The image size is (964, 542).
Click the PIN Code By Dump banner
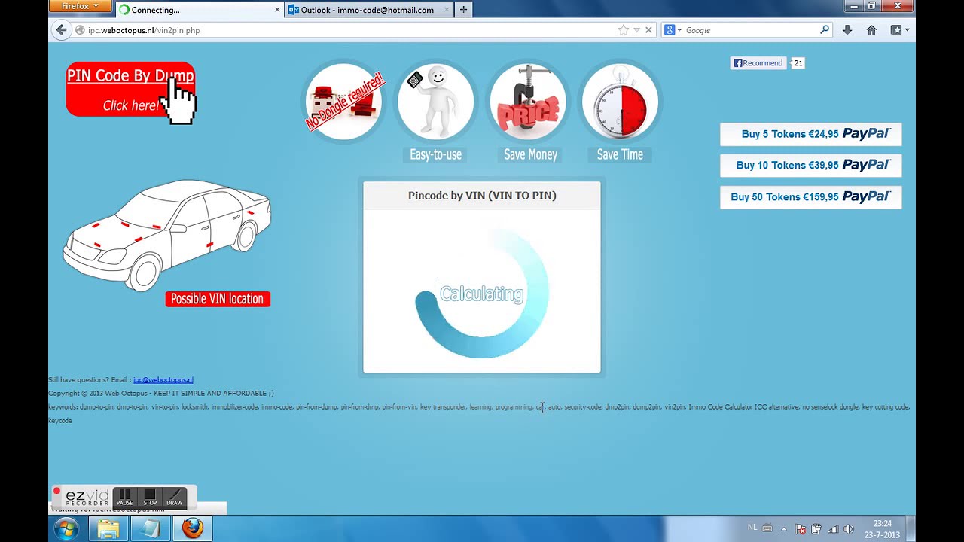[x=131, y=90]
